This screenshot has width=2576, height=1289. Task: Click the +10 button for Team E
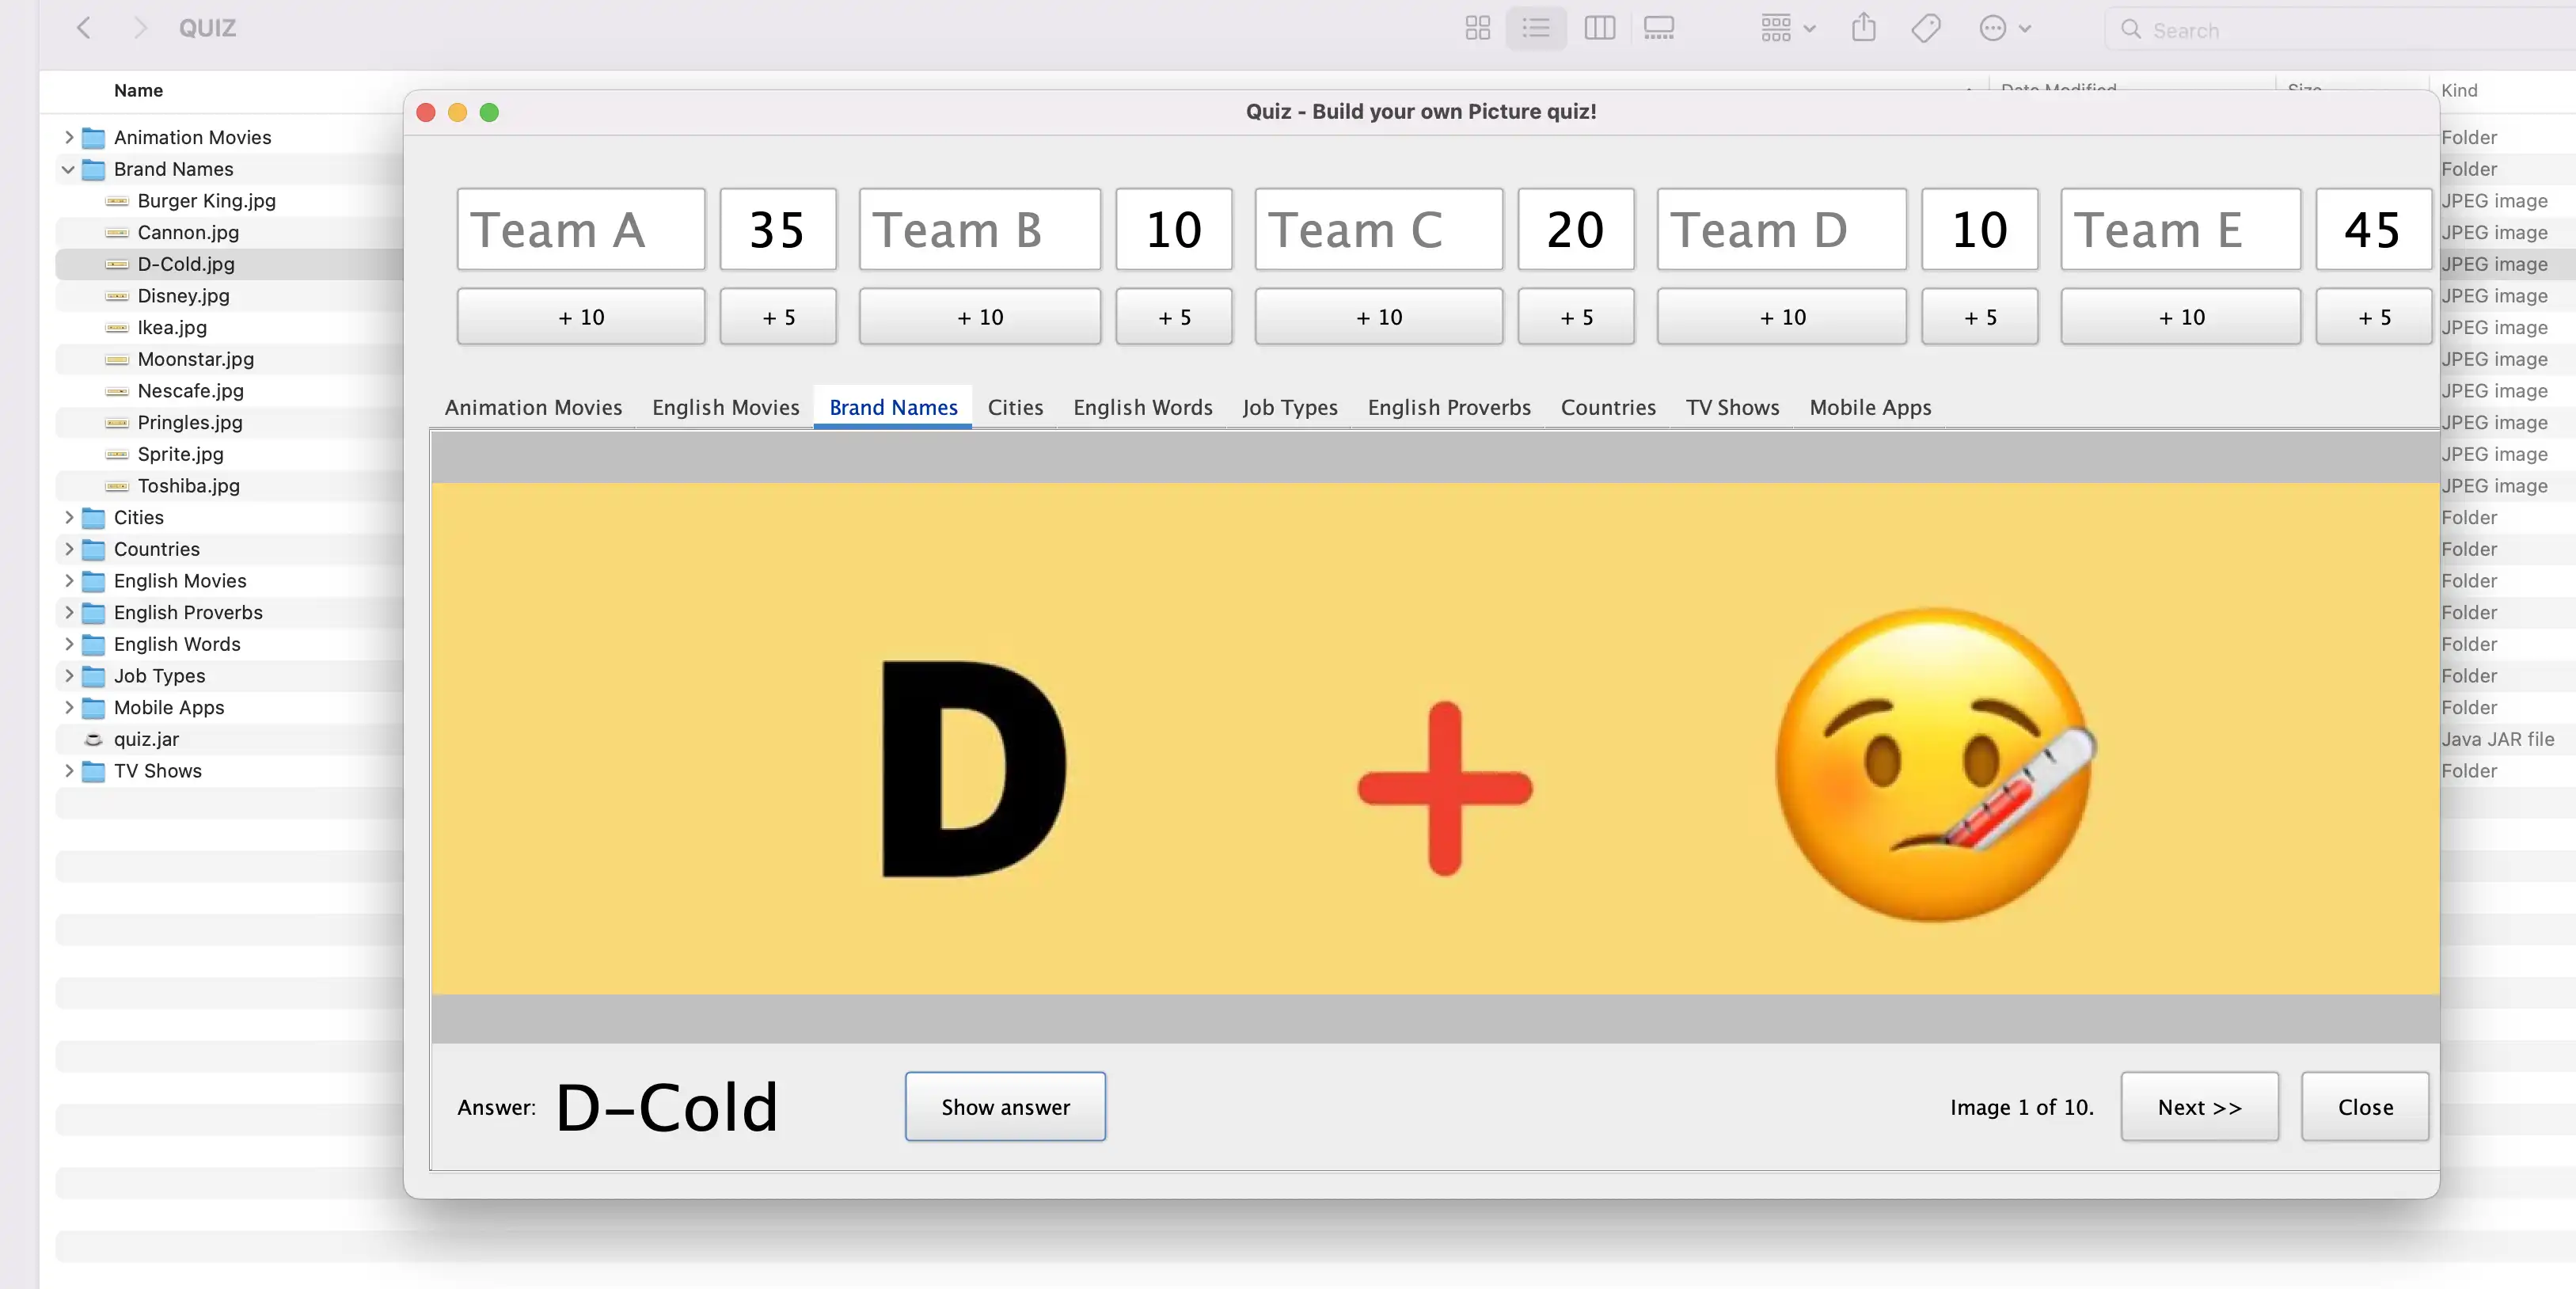click(2180, 316)
